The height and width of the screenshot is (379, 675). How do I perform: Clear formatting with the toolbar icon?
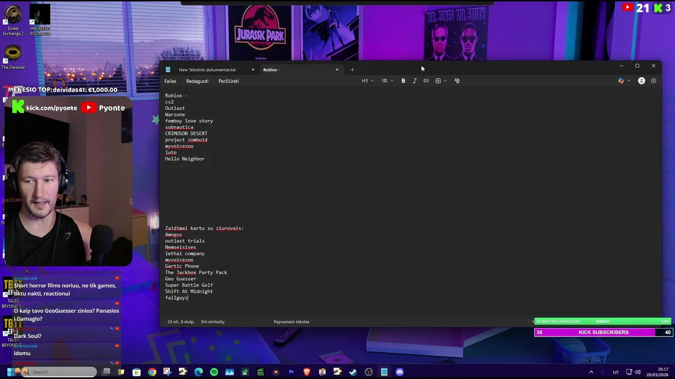pyautogui.click(x=457, y=81)
